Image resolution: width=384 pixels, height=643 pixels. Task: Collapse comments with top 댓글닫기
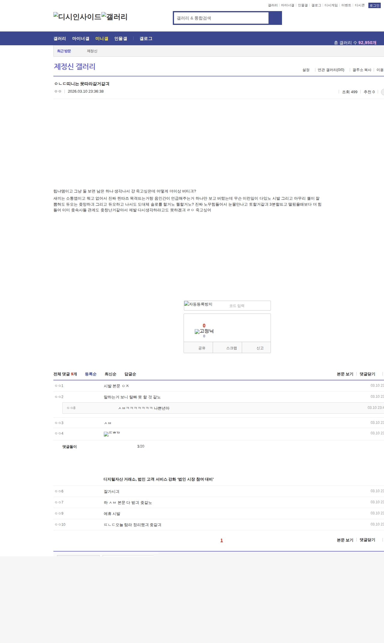(367, 374)
